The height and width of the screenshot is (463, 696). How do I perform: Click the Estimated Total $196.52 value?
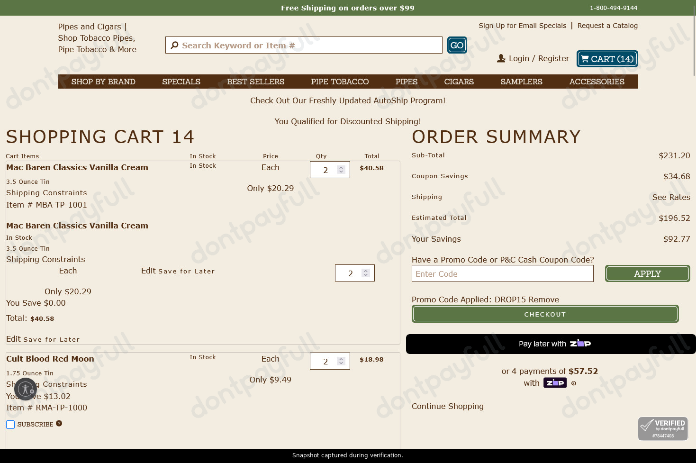675,218
